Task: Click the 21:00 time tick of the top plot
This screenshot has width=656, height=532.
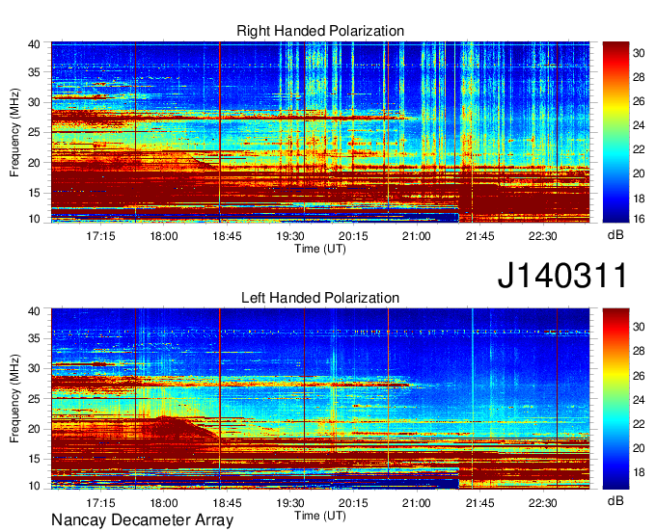Action: 417,236
